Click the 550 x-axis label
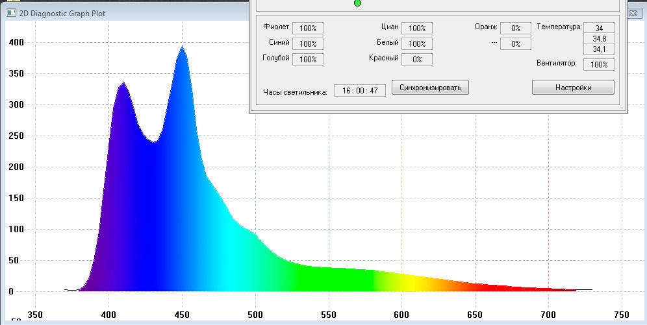Screen dimensions: 647x325 [329, 315]
